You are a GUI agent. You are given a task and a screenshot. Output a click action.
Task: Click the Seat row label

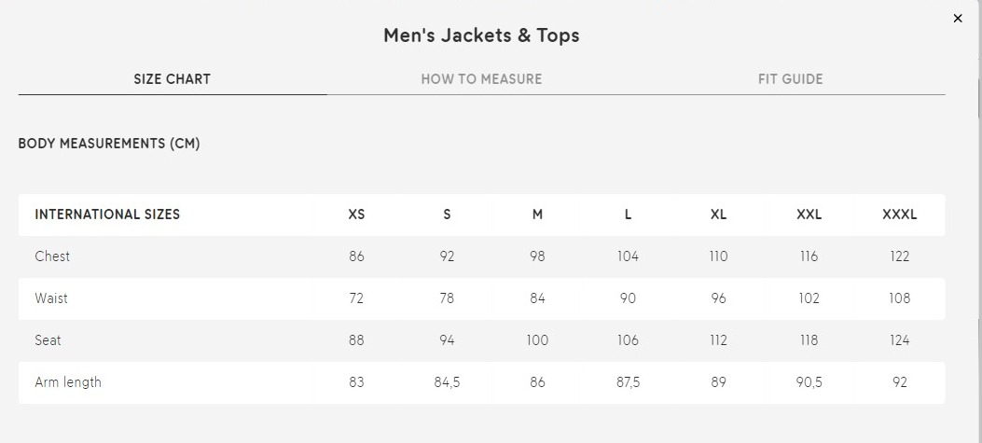[48, 340]
